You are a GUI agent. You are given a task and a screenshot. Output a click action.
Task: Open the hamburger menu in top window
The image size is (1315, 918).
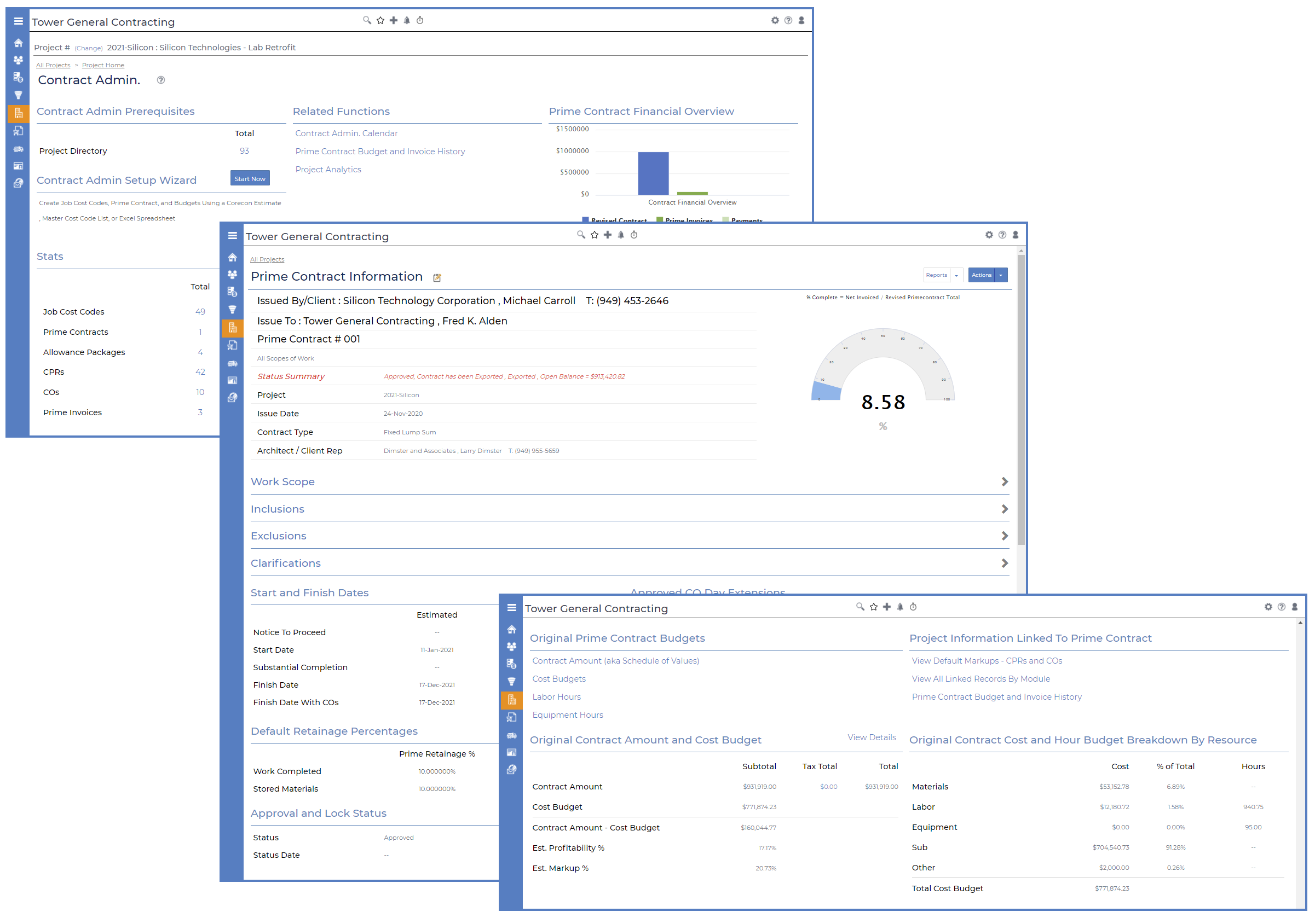18,21
